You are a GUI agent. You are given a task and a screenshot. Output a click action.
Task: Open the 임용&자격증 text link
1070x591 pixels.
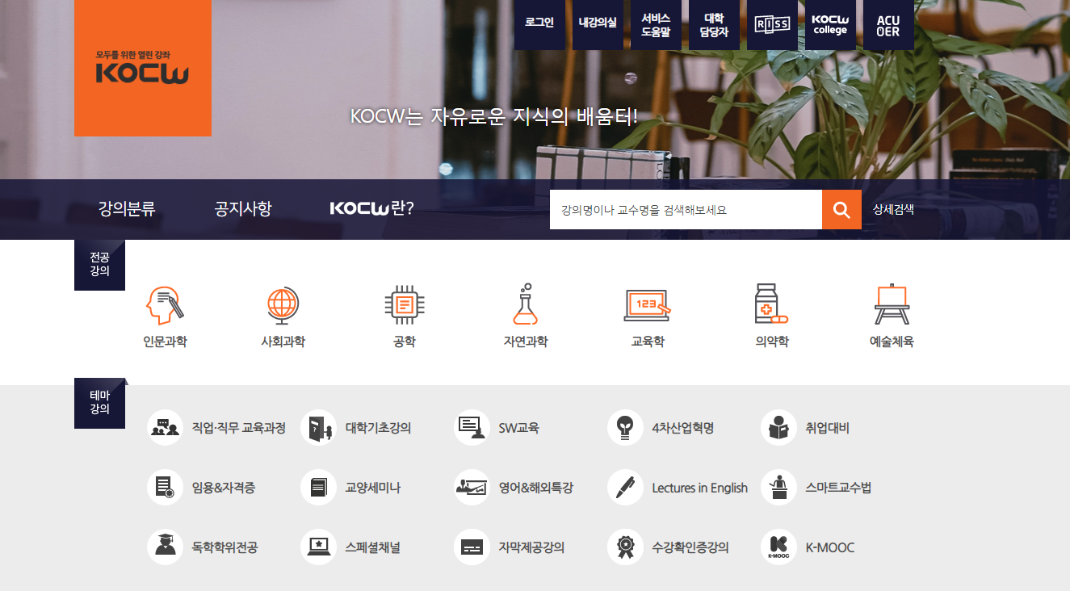pyautogui.click(x=224, y=488)
